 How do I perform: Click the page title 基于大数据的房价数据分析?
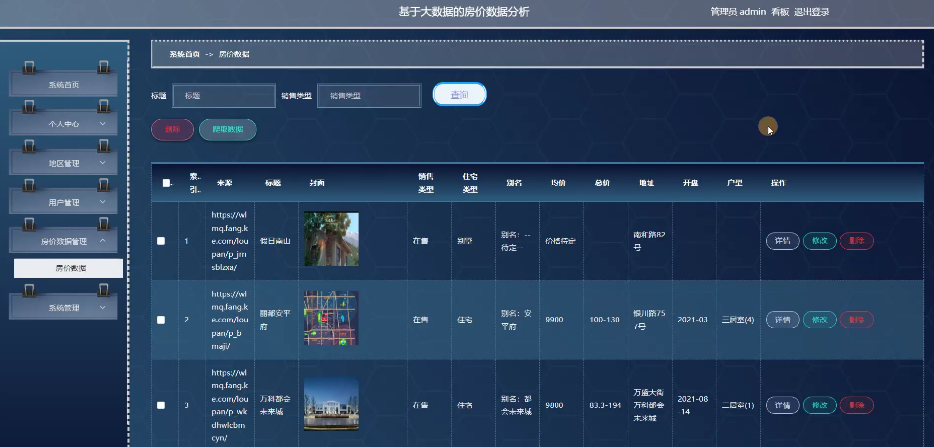pyautogui.click(x=464, y=12)
